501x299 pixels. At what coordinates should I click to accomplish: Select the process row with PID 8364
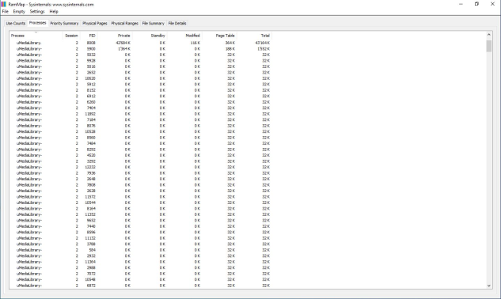(x=141, y=208)
